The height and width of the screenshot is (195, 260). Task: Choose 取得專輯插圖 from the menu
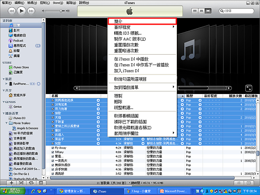(x=142, y=116)
